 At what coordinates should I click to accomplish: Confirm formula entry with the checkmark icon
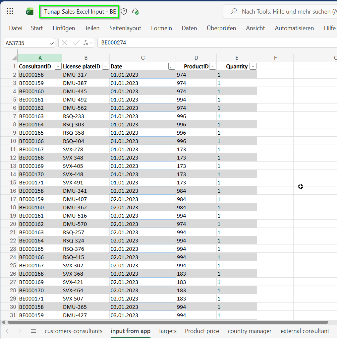pyautogui.click(x=76, y=43)
